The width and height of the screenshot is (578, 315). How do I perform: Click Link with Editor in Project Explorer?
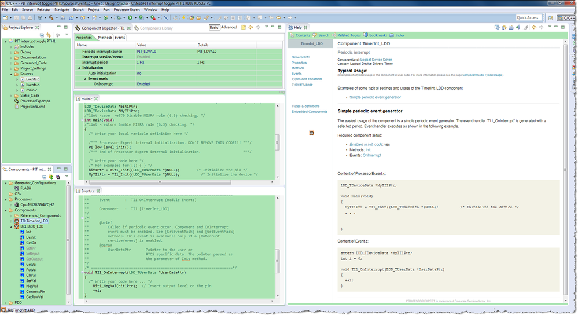(49, 35)
